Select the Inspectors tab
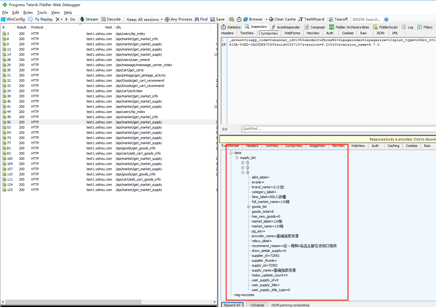The height and width of the screenshot is (307, 436). (x=256, y=27)
